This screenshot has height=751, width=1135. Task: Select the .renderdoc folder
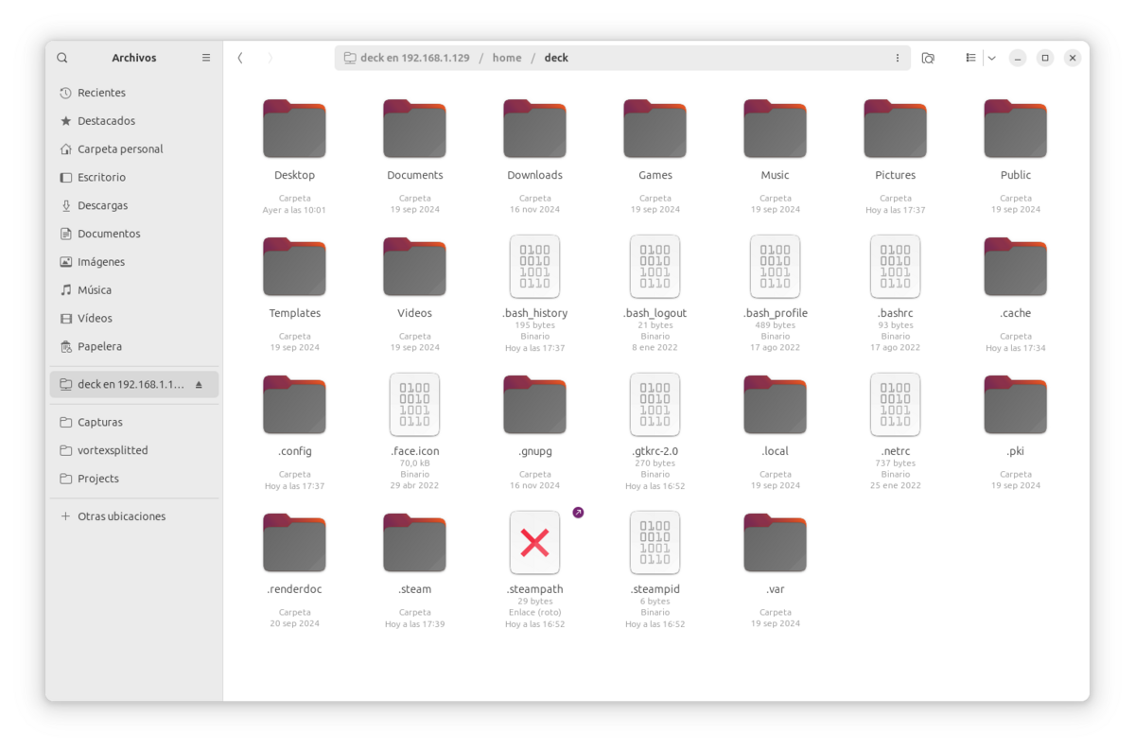tap(294, 543)
